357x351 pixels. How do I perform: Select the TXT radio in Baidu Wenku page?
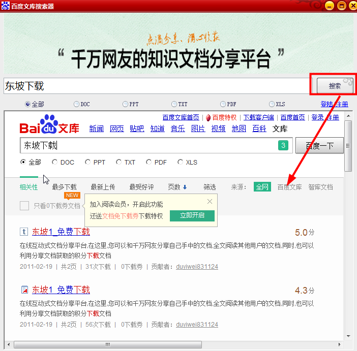(118, 162)
